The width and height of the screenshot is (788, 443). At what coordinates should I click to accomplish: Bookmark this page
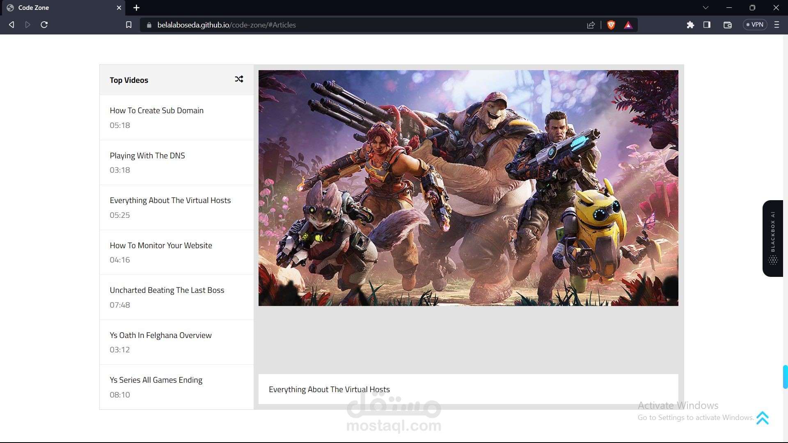tap(128, 25)
